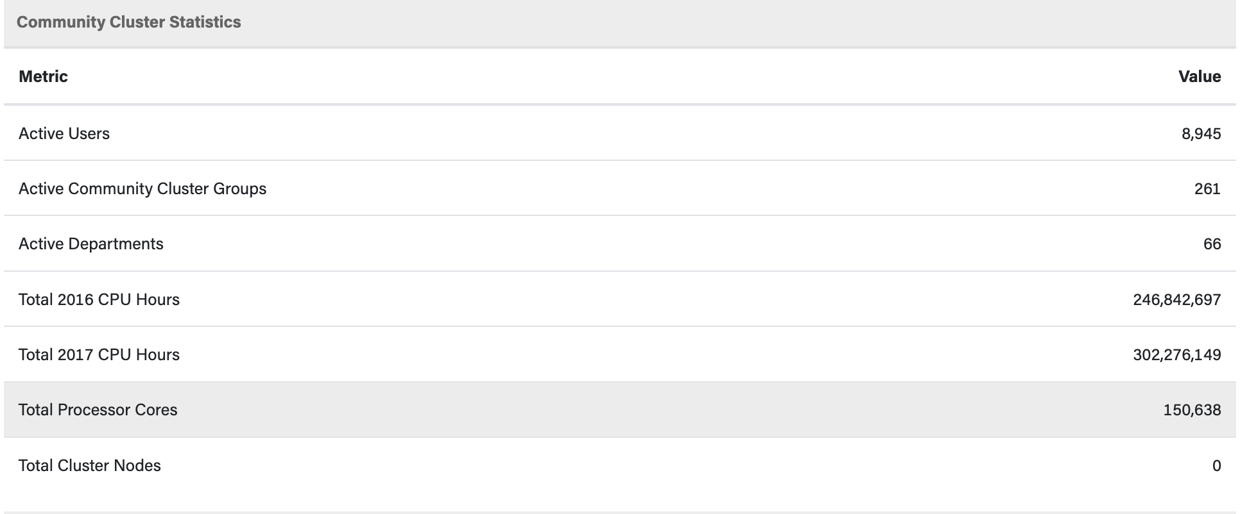Select the Active Departments row
The image size is (1240, 514).
(620, 244)
